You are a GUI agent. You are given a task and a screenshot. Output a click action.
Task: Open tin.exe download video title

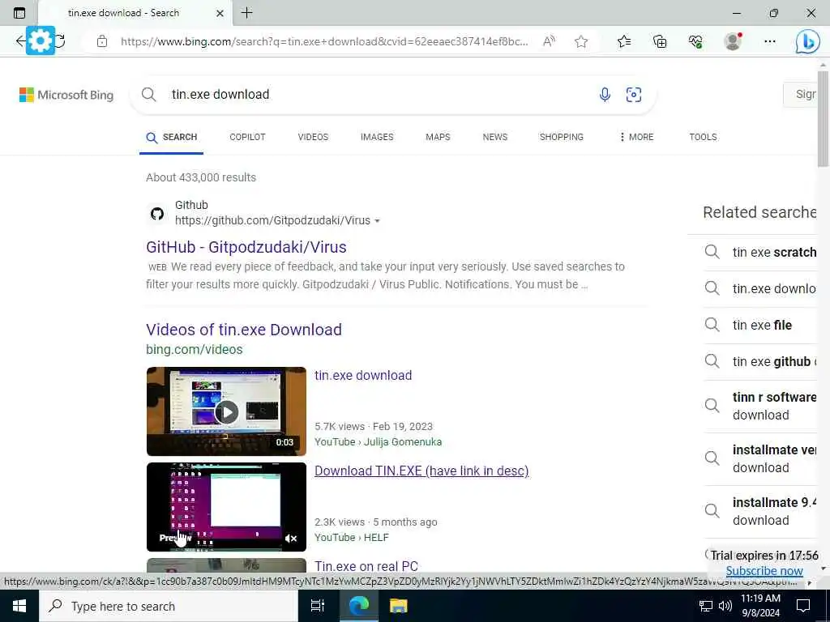[362, 375]
